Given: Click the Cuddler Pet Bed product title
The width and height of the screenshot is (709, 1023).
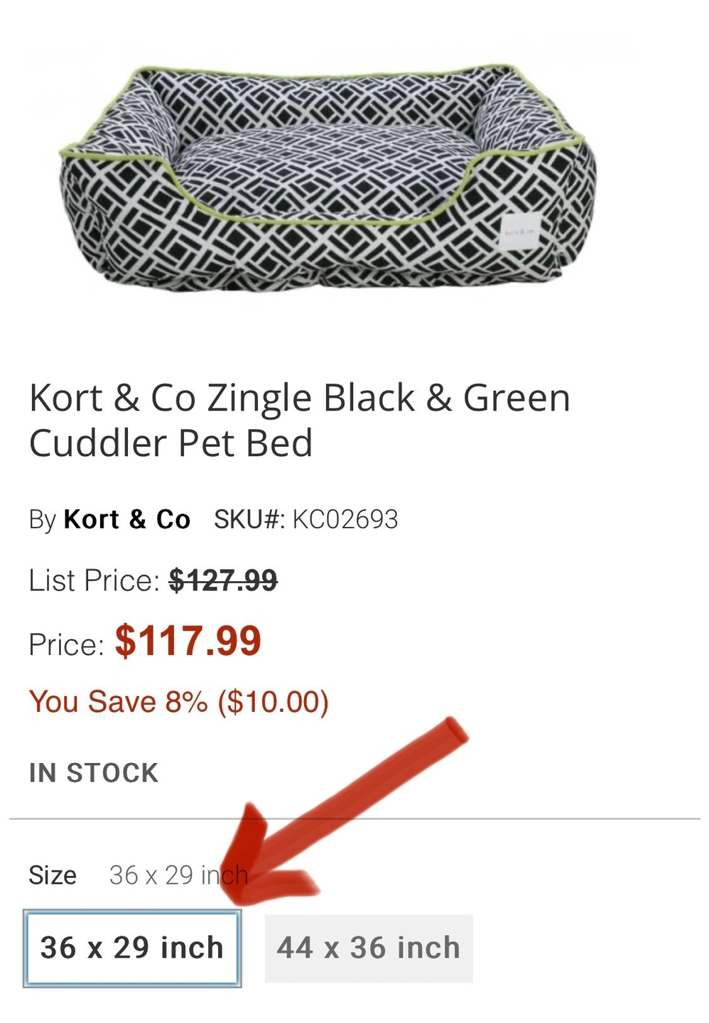Looking at the screenshot, I should pos(299,420).
